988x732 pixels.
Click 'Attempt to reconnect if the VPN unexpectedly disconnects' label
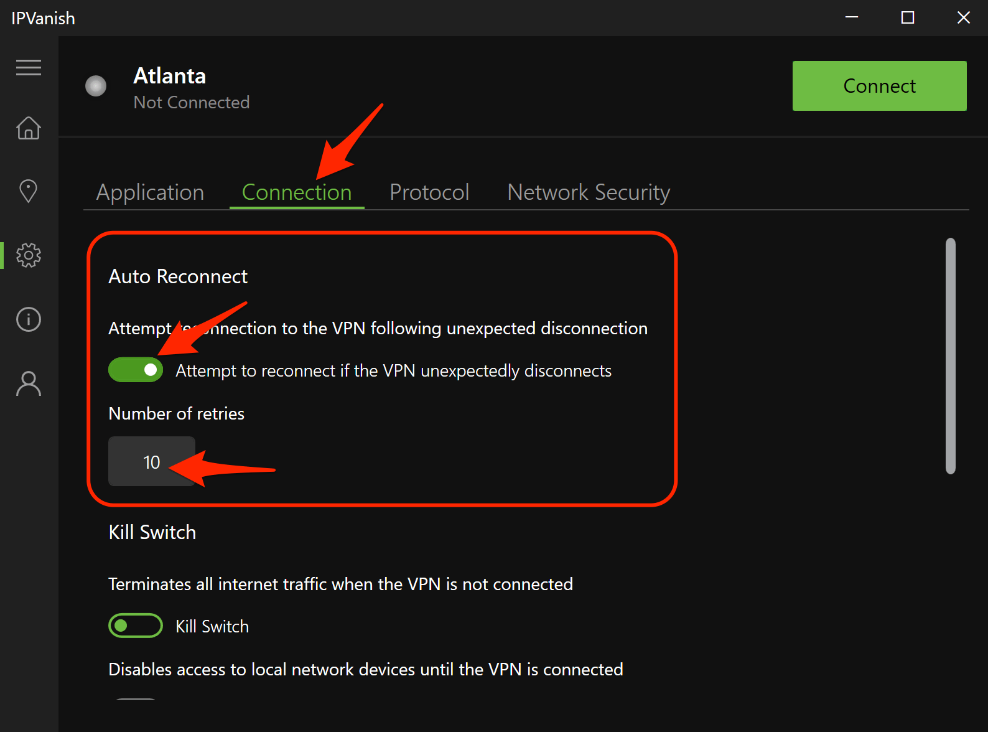(394, 371)
